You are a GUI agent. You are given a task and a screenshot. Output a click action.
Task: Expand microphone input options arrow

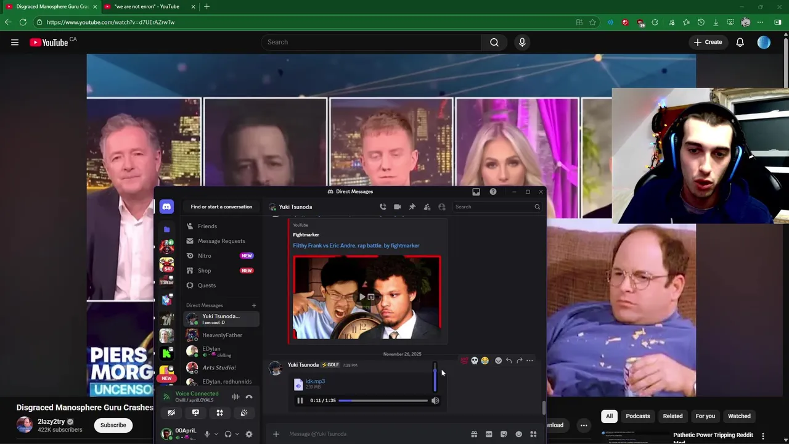click(216, 434)
